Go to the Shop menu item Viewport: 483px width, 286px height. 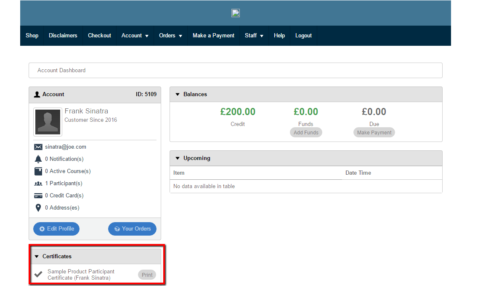click(32, 36)
